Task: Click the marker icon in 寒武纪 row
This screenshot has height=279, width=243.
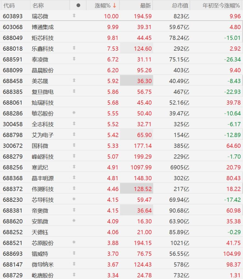Action: tap(74, 167)
